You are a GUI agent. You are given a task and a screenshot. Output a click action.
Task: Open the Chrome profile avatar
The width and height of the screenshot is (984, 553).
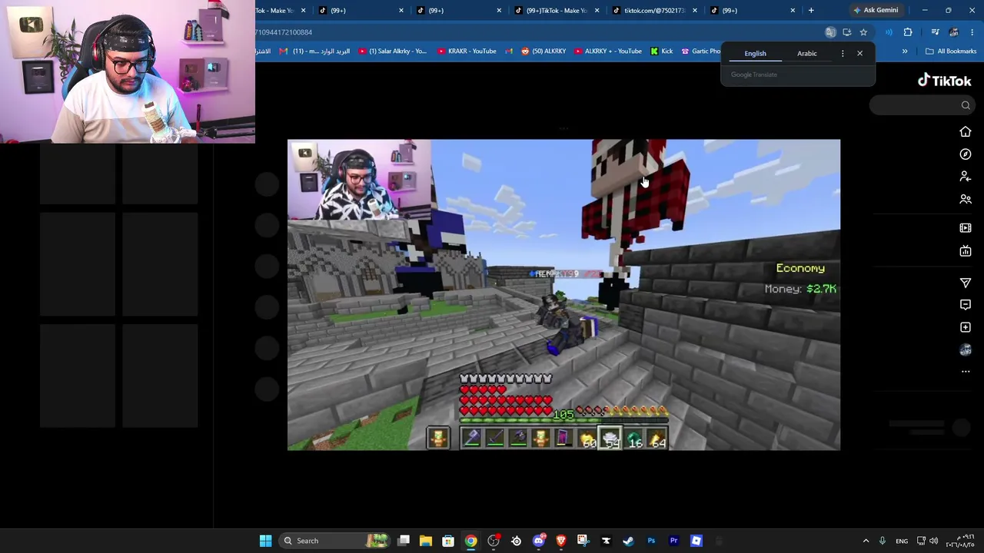[x=954, y=32]
